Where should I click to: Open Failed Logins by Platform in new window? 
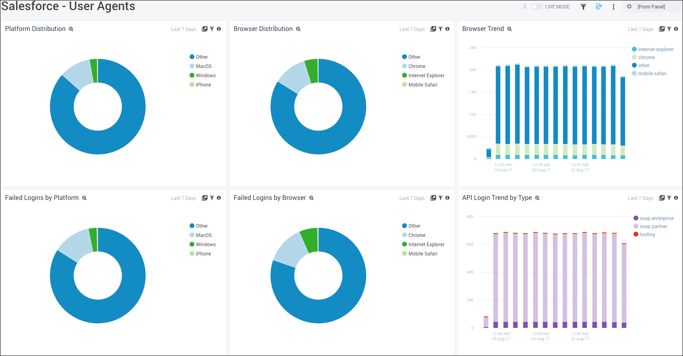[x=204, y=198]
